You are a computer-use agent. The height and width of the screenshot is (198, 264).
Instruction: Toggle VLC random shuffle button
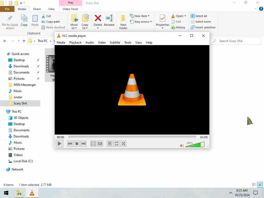(123, 144)
